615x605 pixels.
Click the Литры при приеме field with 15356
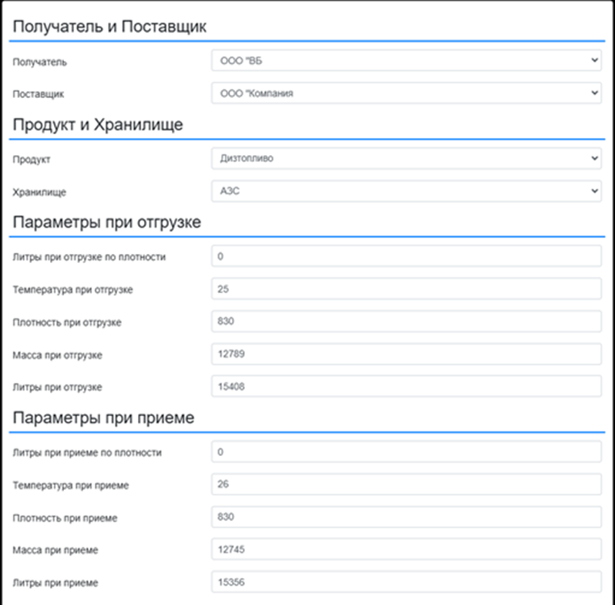[x=406, y=582]
